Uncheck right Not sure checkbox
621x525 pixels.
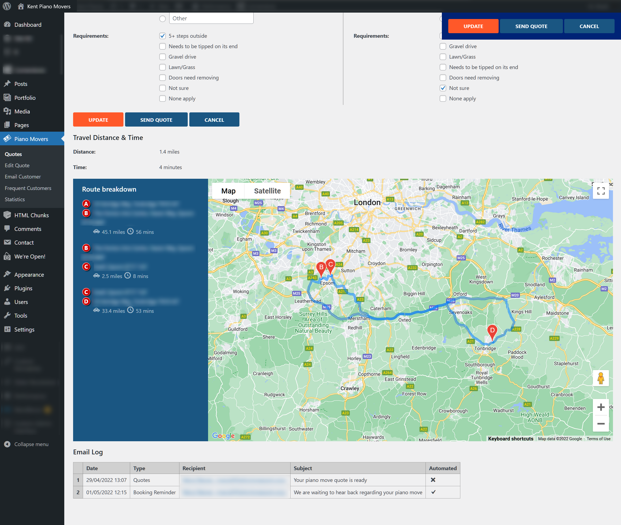pyautogui.click(x=443, y=88)
